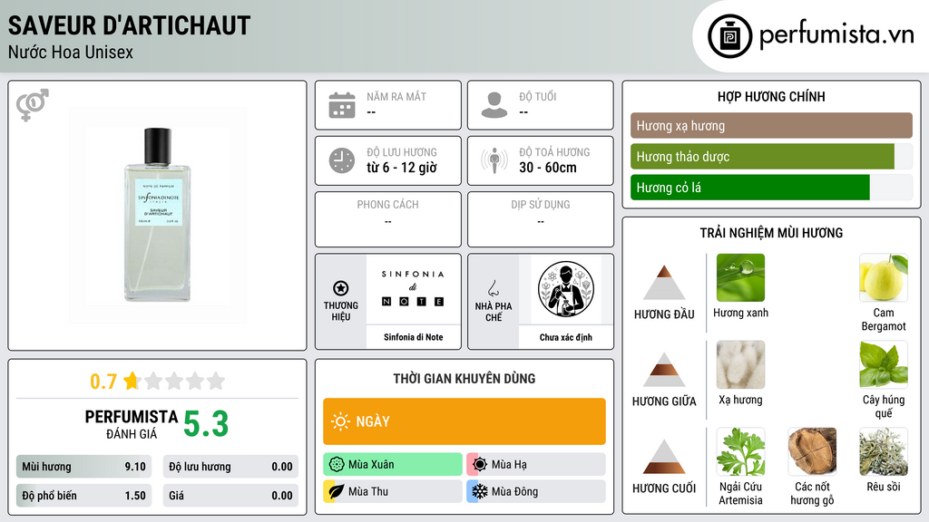Click the Độ phổ biến score row
This screenshot has width=929, height=522.
[83, 496]
